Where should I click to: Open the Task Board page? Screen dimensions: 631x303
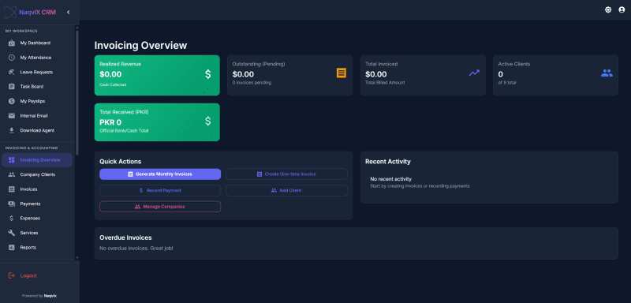click(x=37, y=87)
